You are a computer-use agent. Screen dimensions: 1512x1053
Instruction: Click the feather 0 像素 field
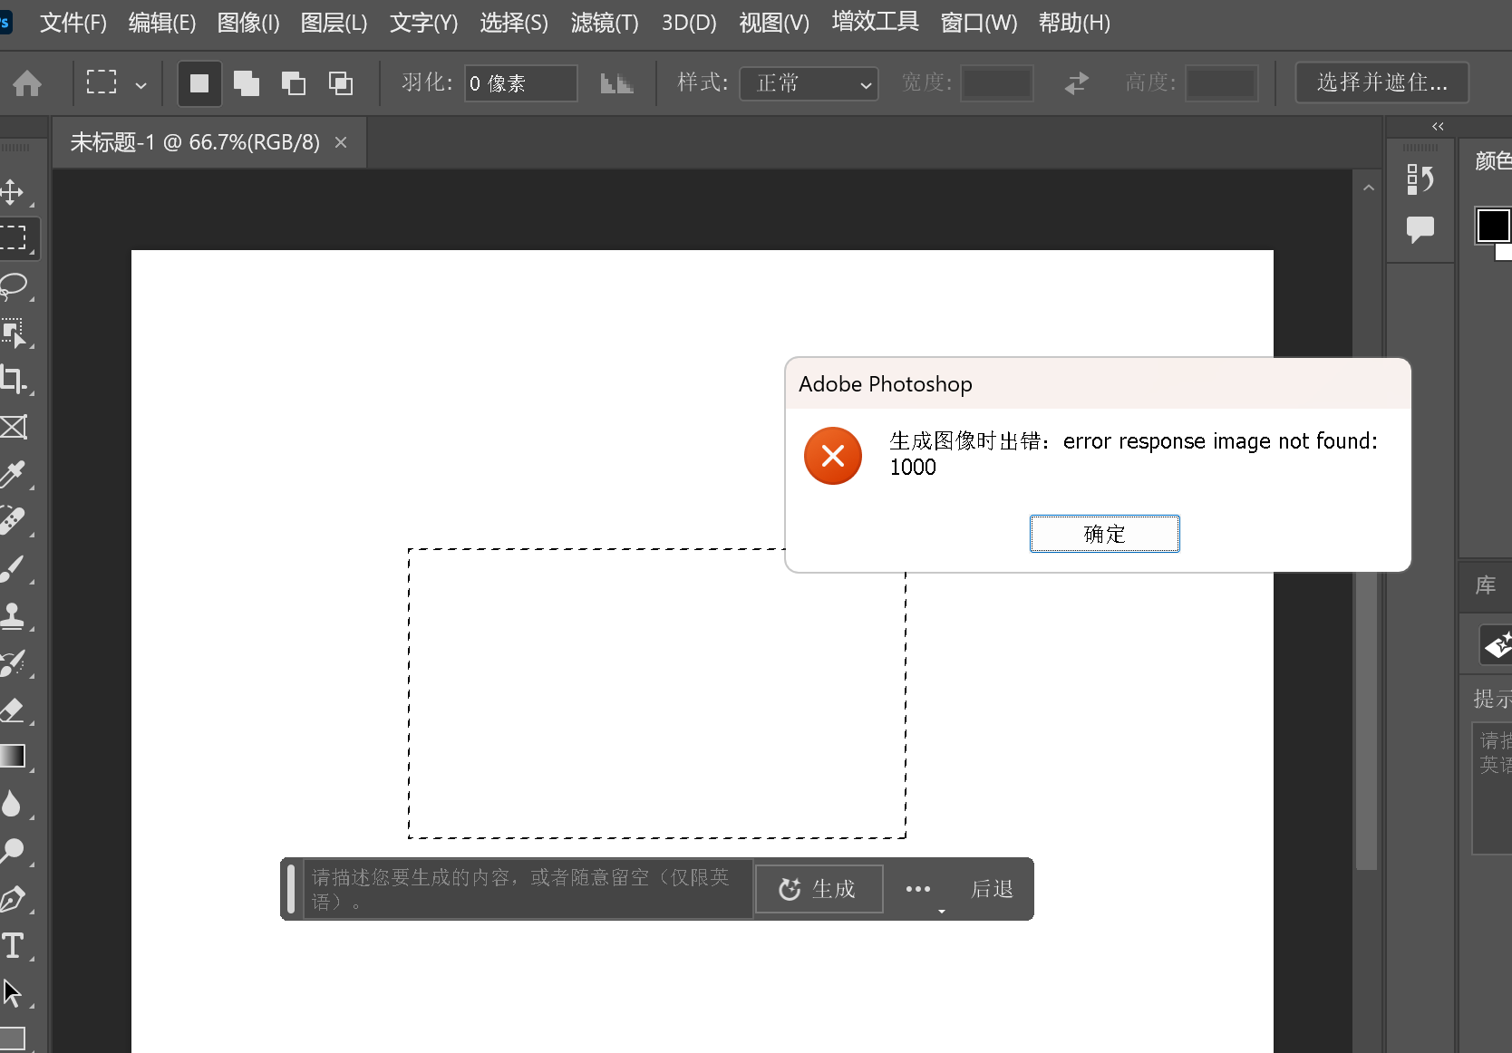[x=521, y=83]
